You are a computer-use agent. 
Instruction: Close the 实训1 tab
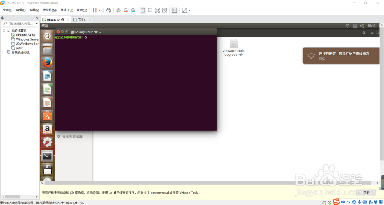click(90, 20)
